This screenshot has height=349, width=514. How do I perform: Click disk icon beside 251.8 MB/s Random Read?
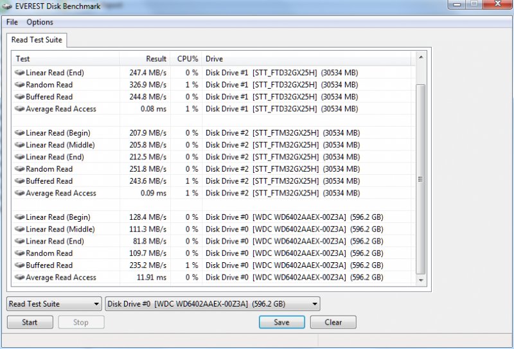click(x=20, y=169)
